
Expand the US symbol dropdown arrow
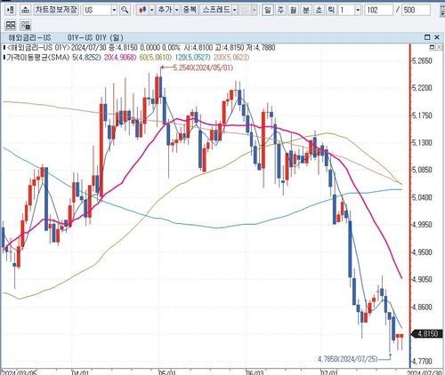[x=114, y=11]
